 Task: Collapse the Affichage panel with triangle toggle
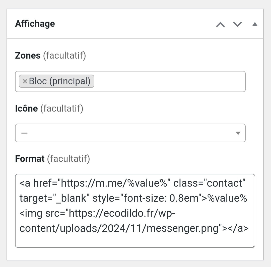255,24
